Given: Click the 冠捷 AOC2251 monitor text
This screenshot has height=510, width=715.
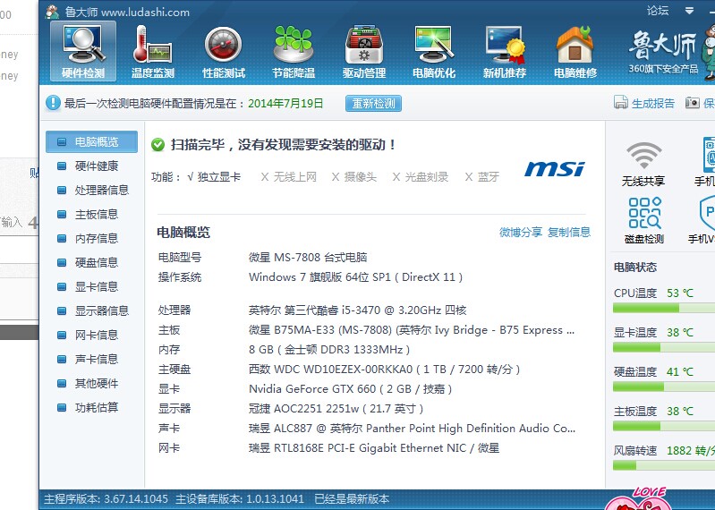Looking at the screenshot, I should click(336, 408).
